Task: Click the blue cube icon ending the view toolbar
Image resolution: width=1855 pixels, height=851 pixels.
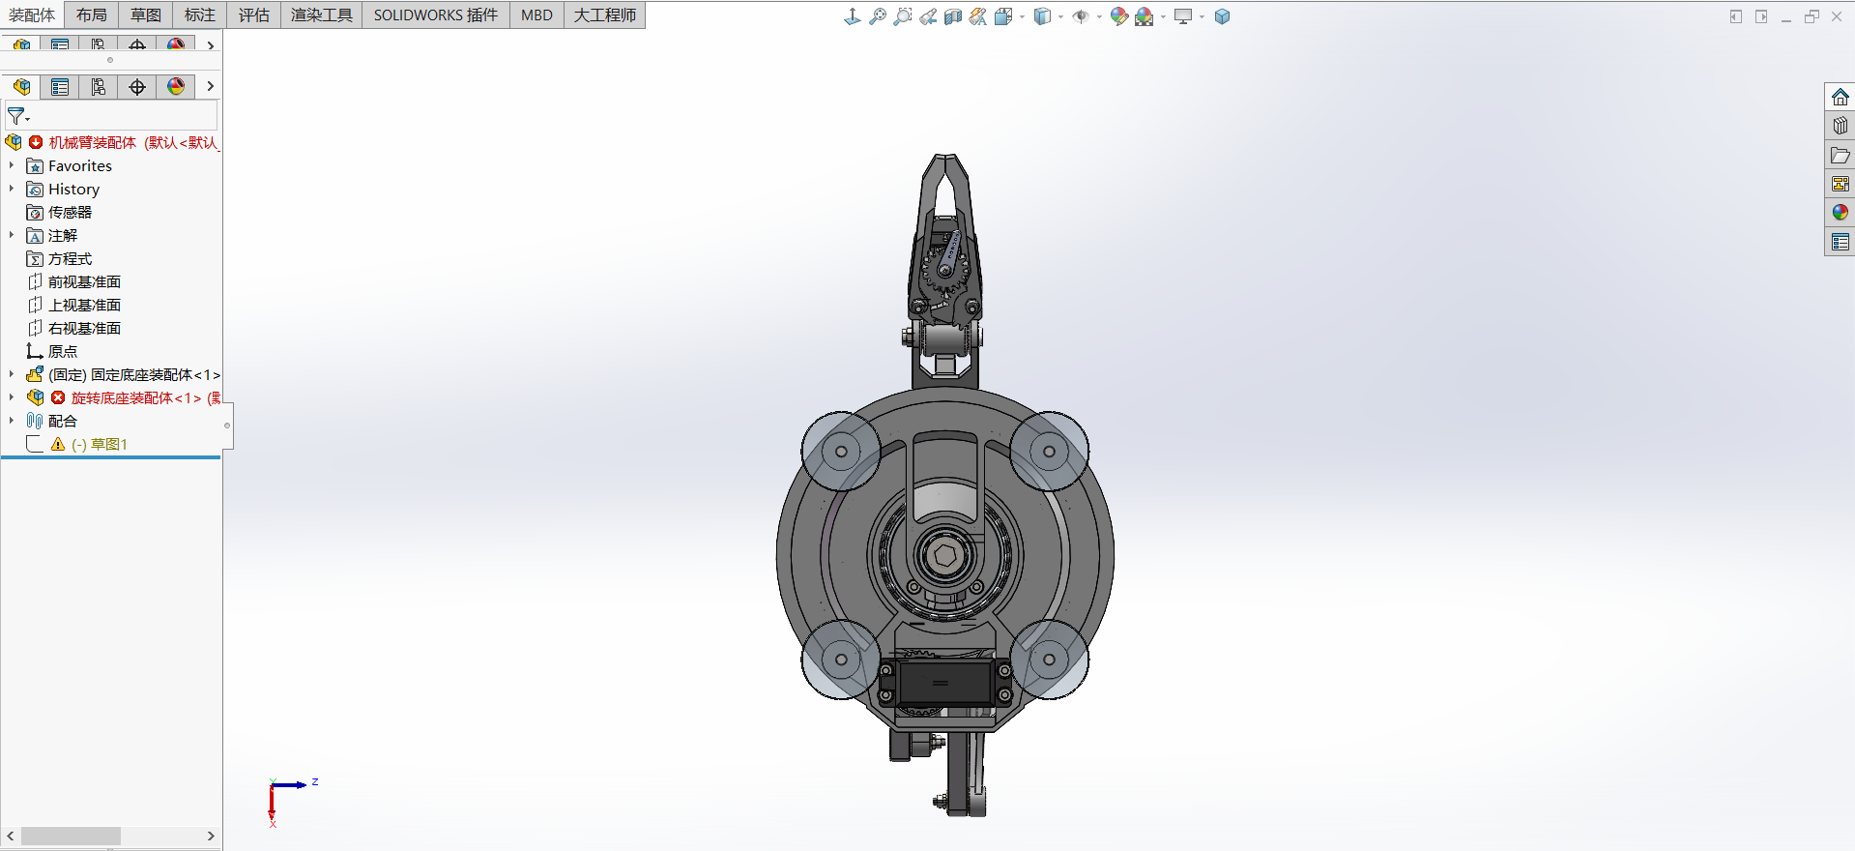Action: pos(1223,16)
